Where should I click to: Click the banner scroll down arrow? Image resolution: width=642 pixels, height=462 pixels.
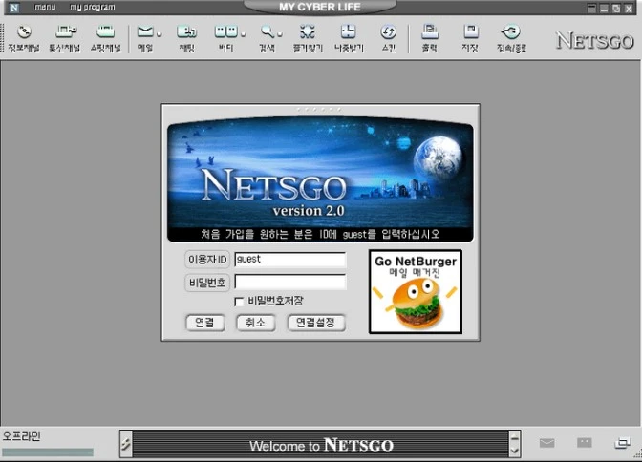click(515, 451)
